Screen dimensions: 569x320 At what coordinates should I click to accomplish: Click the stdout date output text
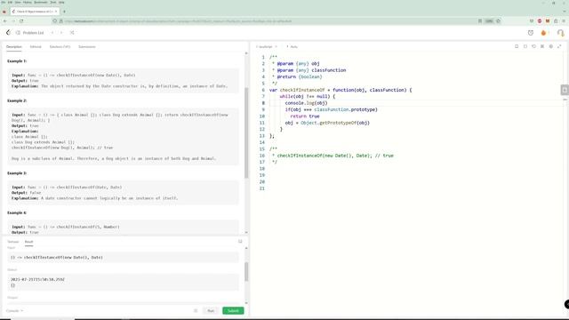37,279
